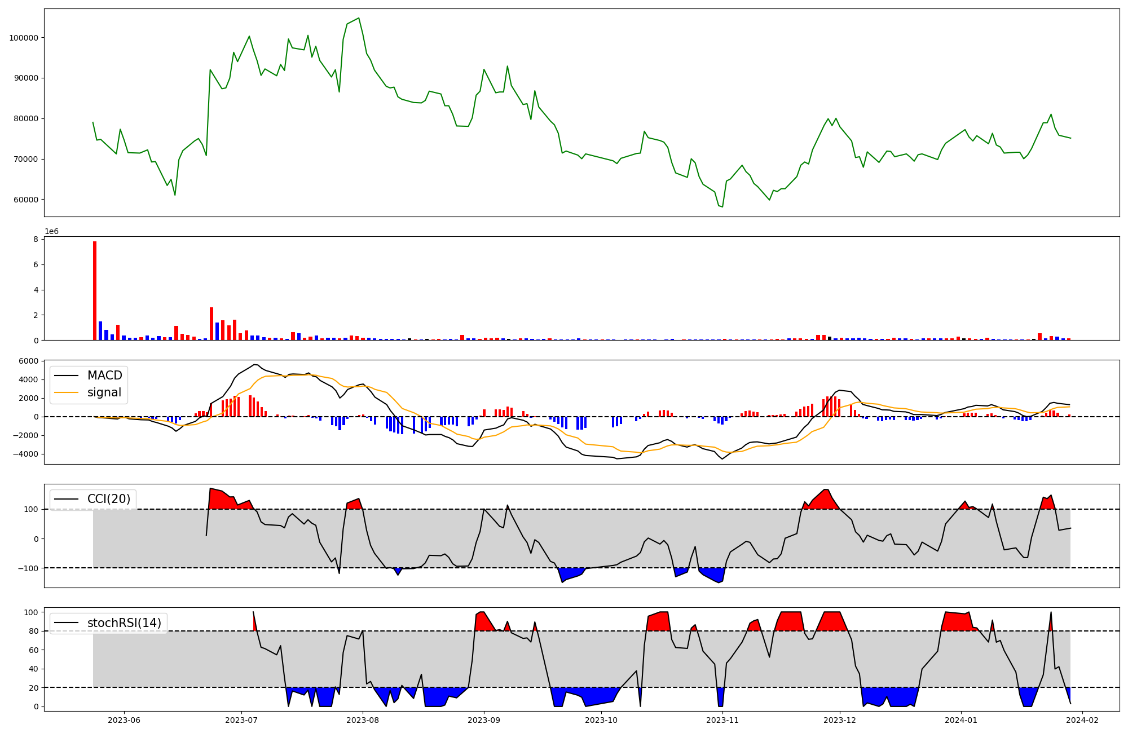The image size is (1128, 733).
Task: Click the 2023-06 x-axis date label
Action: (x=124, y=719)
